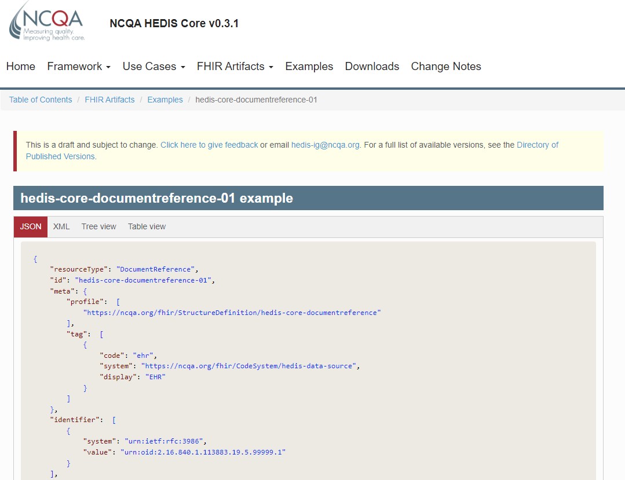Switch to the Tree view tab
The image size is (625, 480).
pos(98,226)
